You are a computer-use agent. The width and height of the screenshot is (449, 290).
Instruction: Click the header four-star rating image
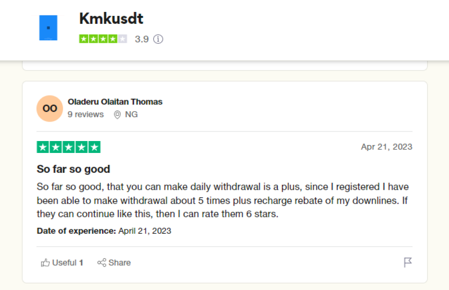click(x=103, y=39)
